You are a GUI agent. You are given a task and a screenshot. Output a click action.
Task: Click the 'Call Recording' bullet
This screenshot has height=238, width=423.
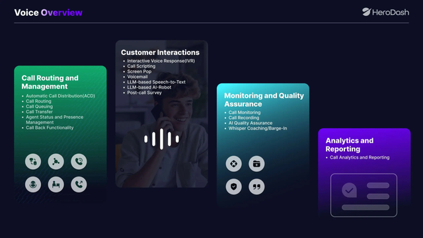click(x=244, y=118)
